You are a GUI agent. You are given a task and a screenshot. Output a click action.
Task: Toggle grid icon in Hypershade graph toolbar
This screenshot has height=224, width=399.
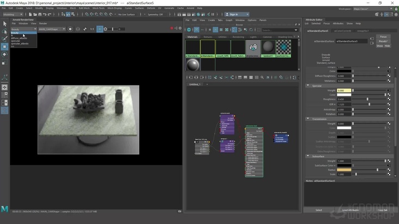pos(275,77)
